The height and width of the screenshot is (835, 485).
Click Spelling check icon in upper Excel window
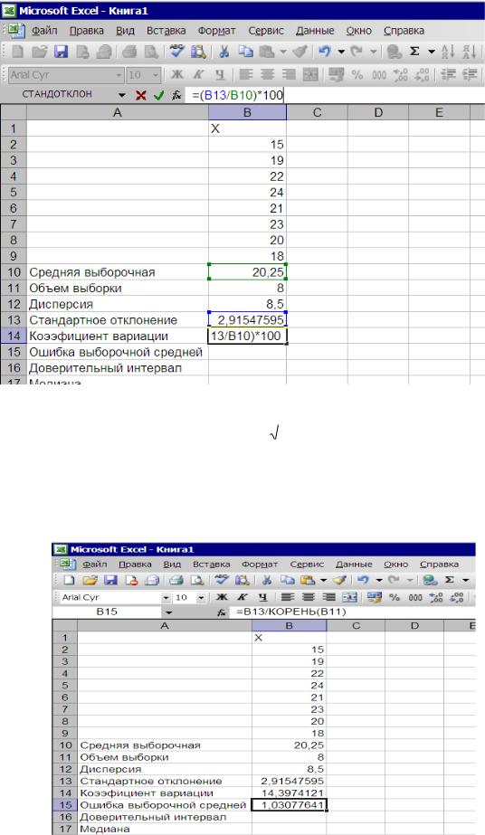(176, 52)
